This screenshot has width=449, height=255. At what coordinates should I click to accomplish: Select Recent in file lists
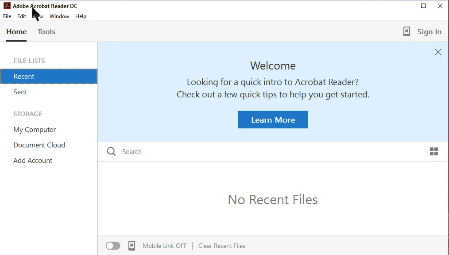click(x=49, y=77)
